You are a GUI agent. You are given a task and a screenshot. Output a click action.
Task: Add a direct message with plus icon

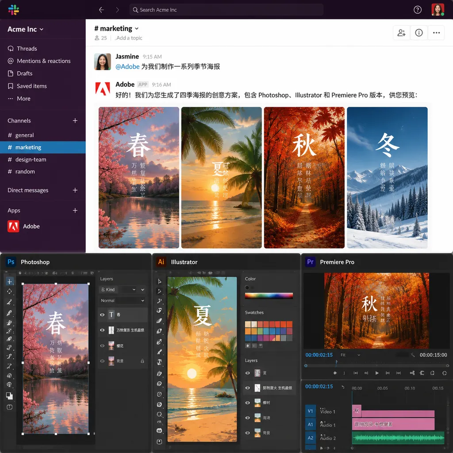tap(75, 190)
